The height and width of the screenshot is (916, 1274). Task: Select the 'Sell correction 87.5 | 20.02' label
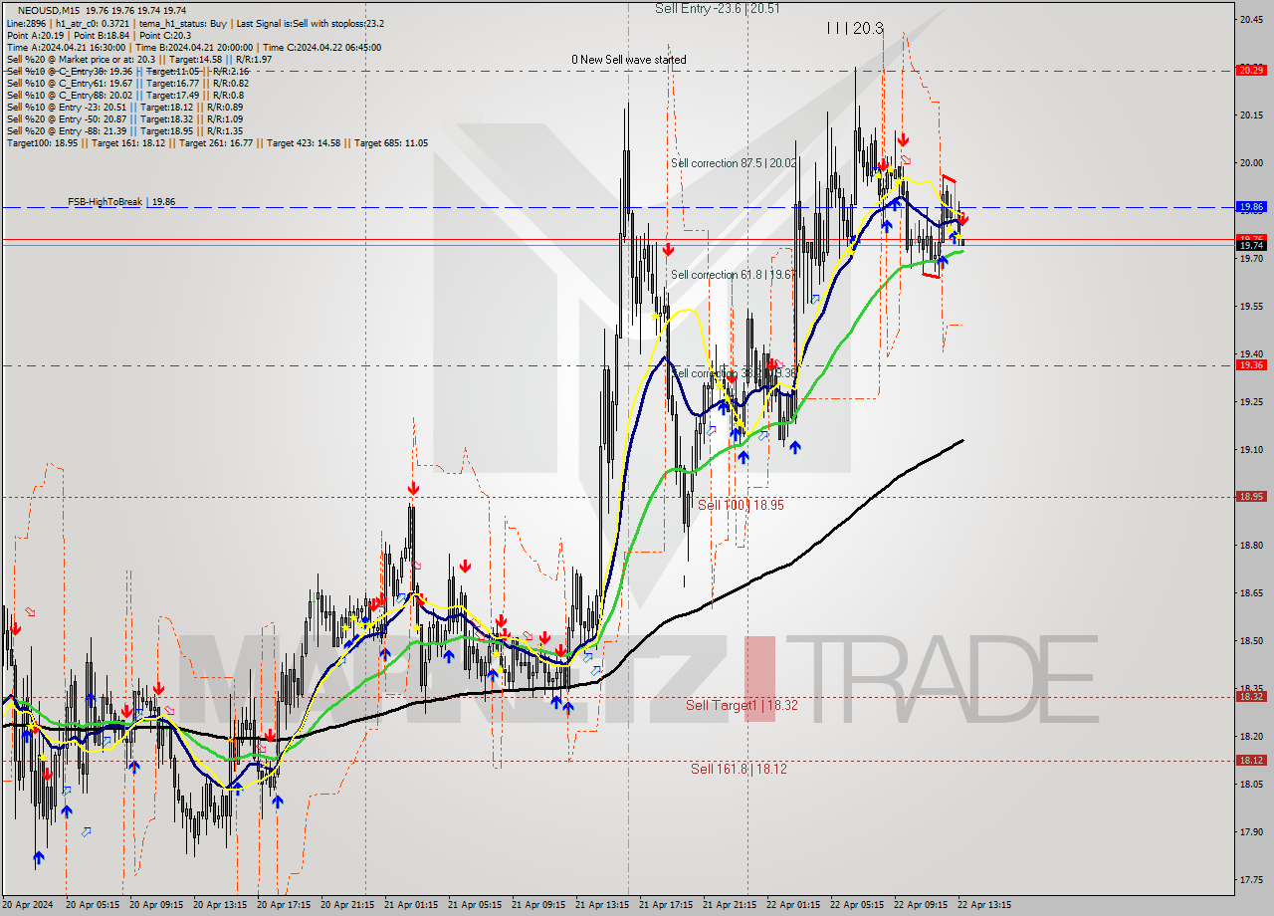(x=734, y=163)
